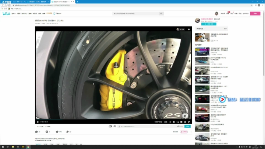The height and width of the screenshot is (149, 265).
Task: Switch to the first browser tab
Action: 14,2
